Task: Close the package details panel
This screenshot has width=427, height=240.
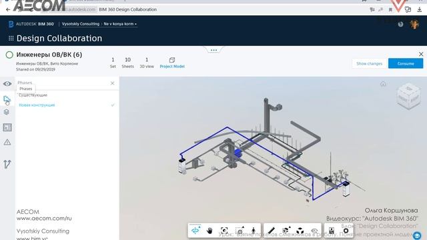Action: pos(421,54)
